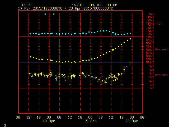The height and width of the screenshot is (127, 169).
Task: Click the 584.0 pressure tick label
Action: pos(151,62)
